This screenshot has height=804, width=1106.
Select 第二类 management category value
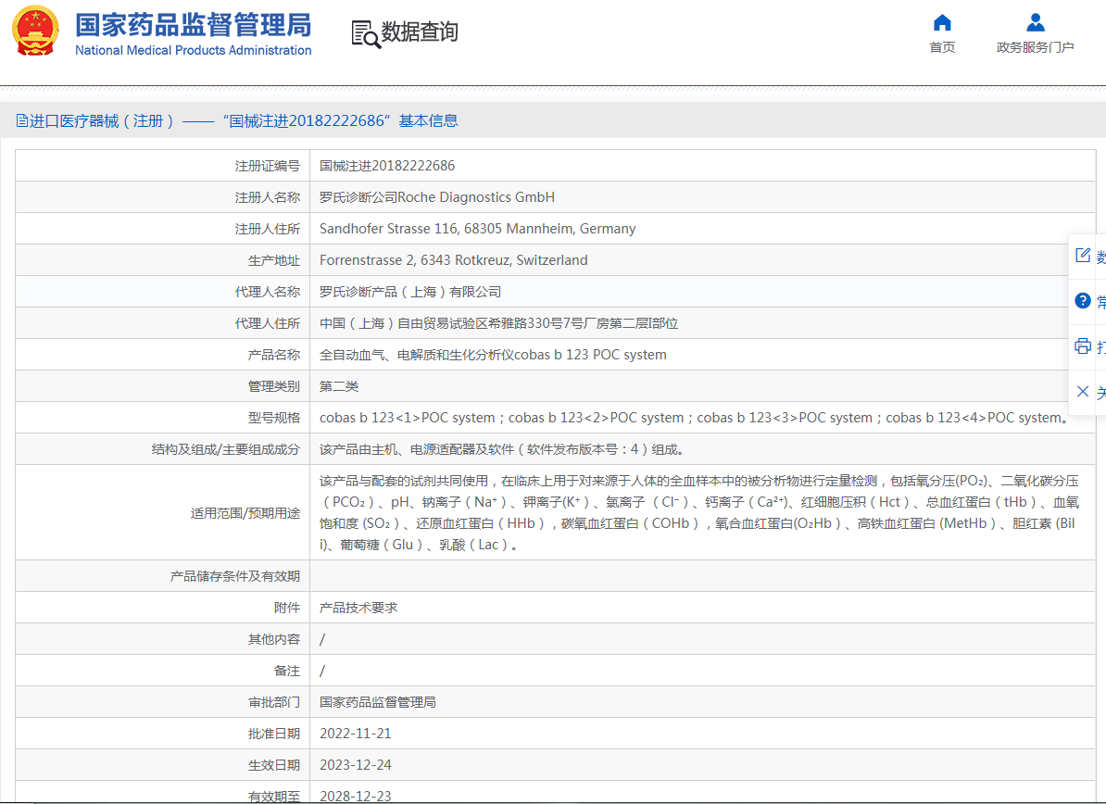point(339,386)
